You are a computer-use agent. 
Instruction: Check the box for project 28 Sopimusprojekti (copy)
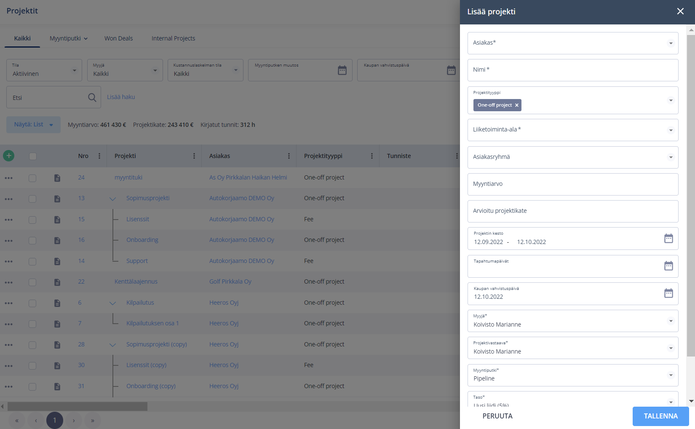pyautogui.click(x=32, y=345)
